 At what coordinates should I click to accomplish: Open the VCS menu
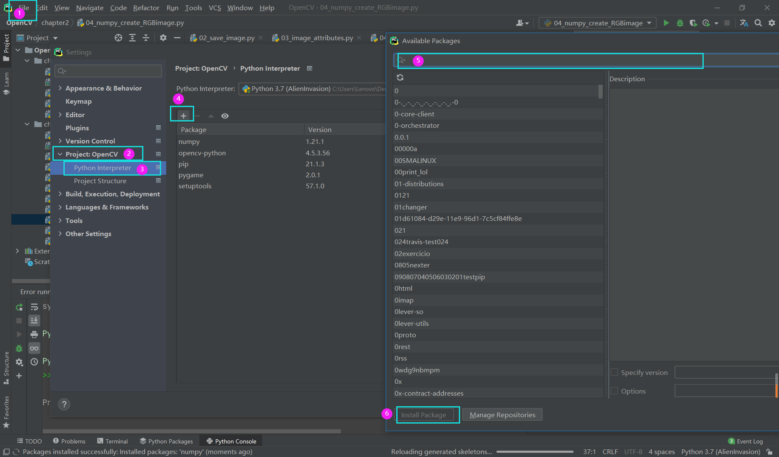point(215,8)
